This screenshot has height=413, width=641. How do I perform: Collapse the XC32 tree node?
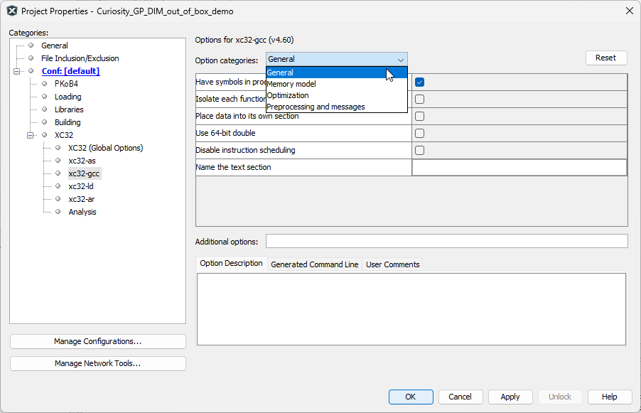31,135
